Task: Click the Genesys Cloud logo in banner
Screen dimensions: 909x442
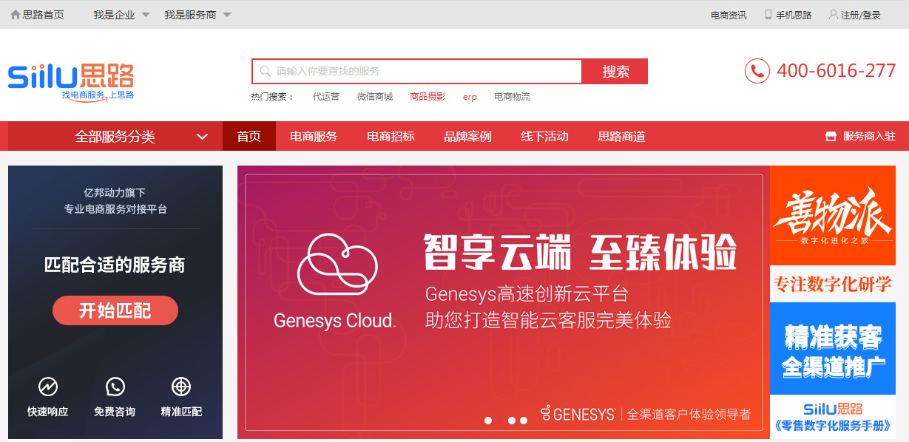Action: 335,281
